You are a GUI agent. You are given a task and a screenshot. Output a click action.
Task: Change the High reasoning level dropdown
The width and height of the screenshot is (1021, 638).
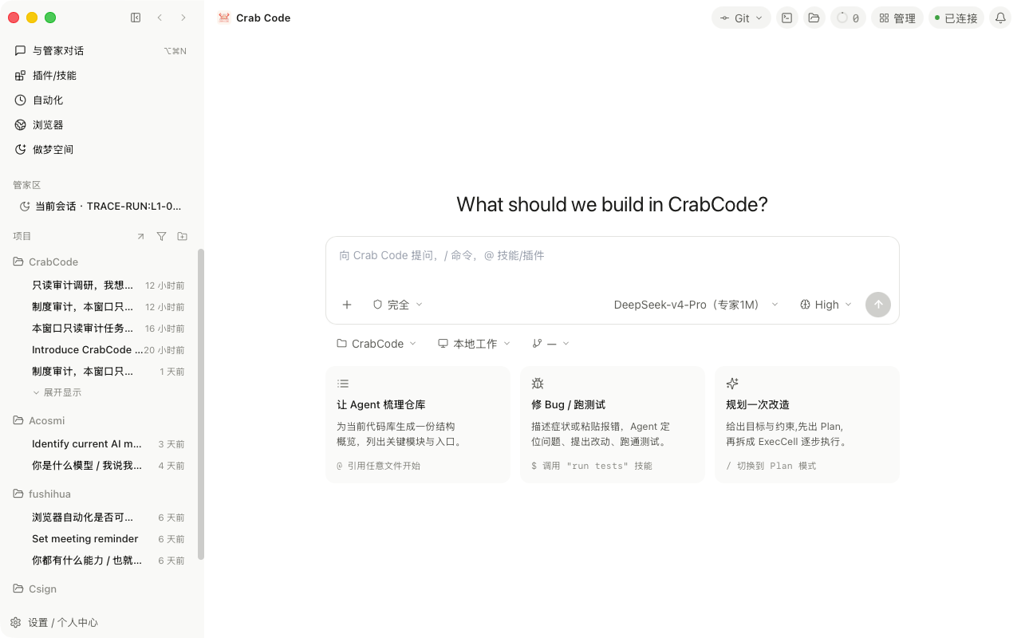(x=826, y=305)
